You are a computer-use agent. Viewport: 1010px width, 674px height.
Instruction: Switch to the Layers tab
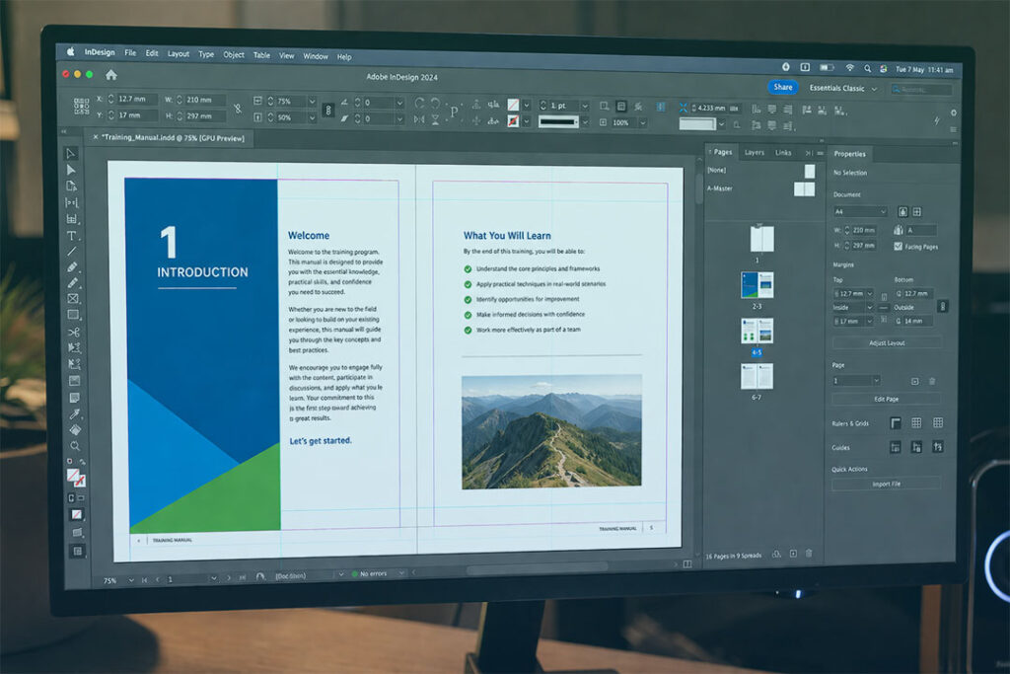[754, 153]
